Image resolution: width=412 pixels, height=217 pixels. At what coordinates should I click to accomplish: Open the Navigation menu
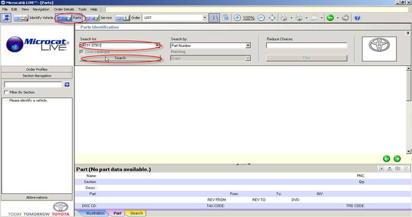41,9
